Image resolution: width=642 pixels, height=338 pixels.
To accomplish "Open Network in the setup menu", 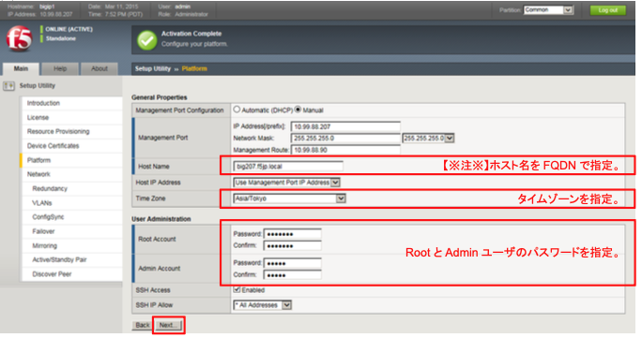I will [x=38, y=174].
